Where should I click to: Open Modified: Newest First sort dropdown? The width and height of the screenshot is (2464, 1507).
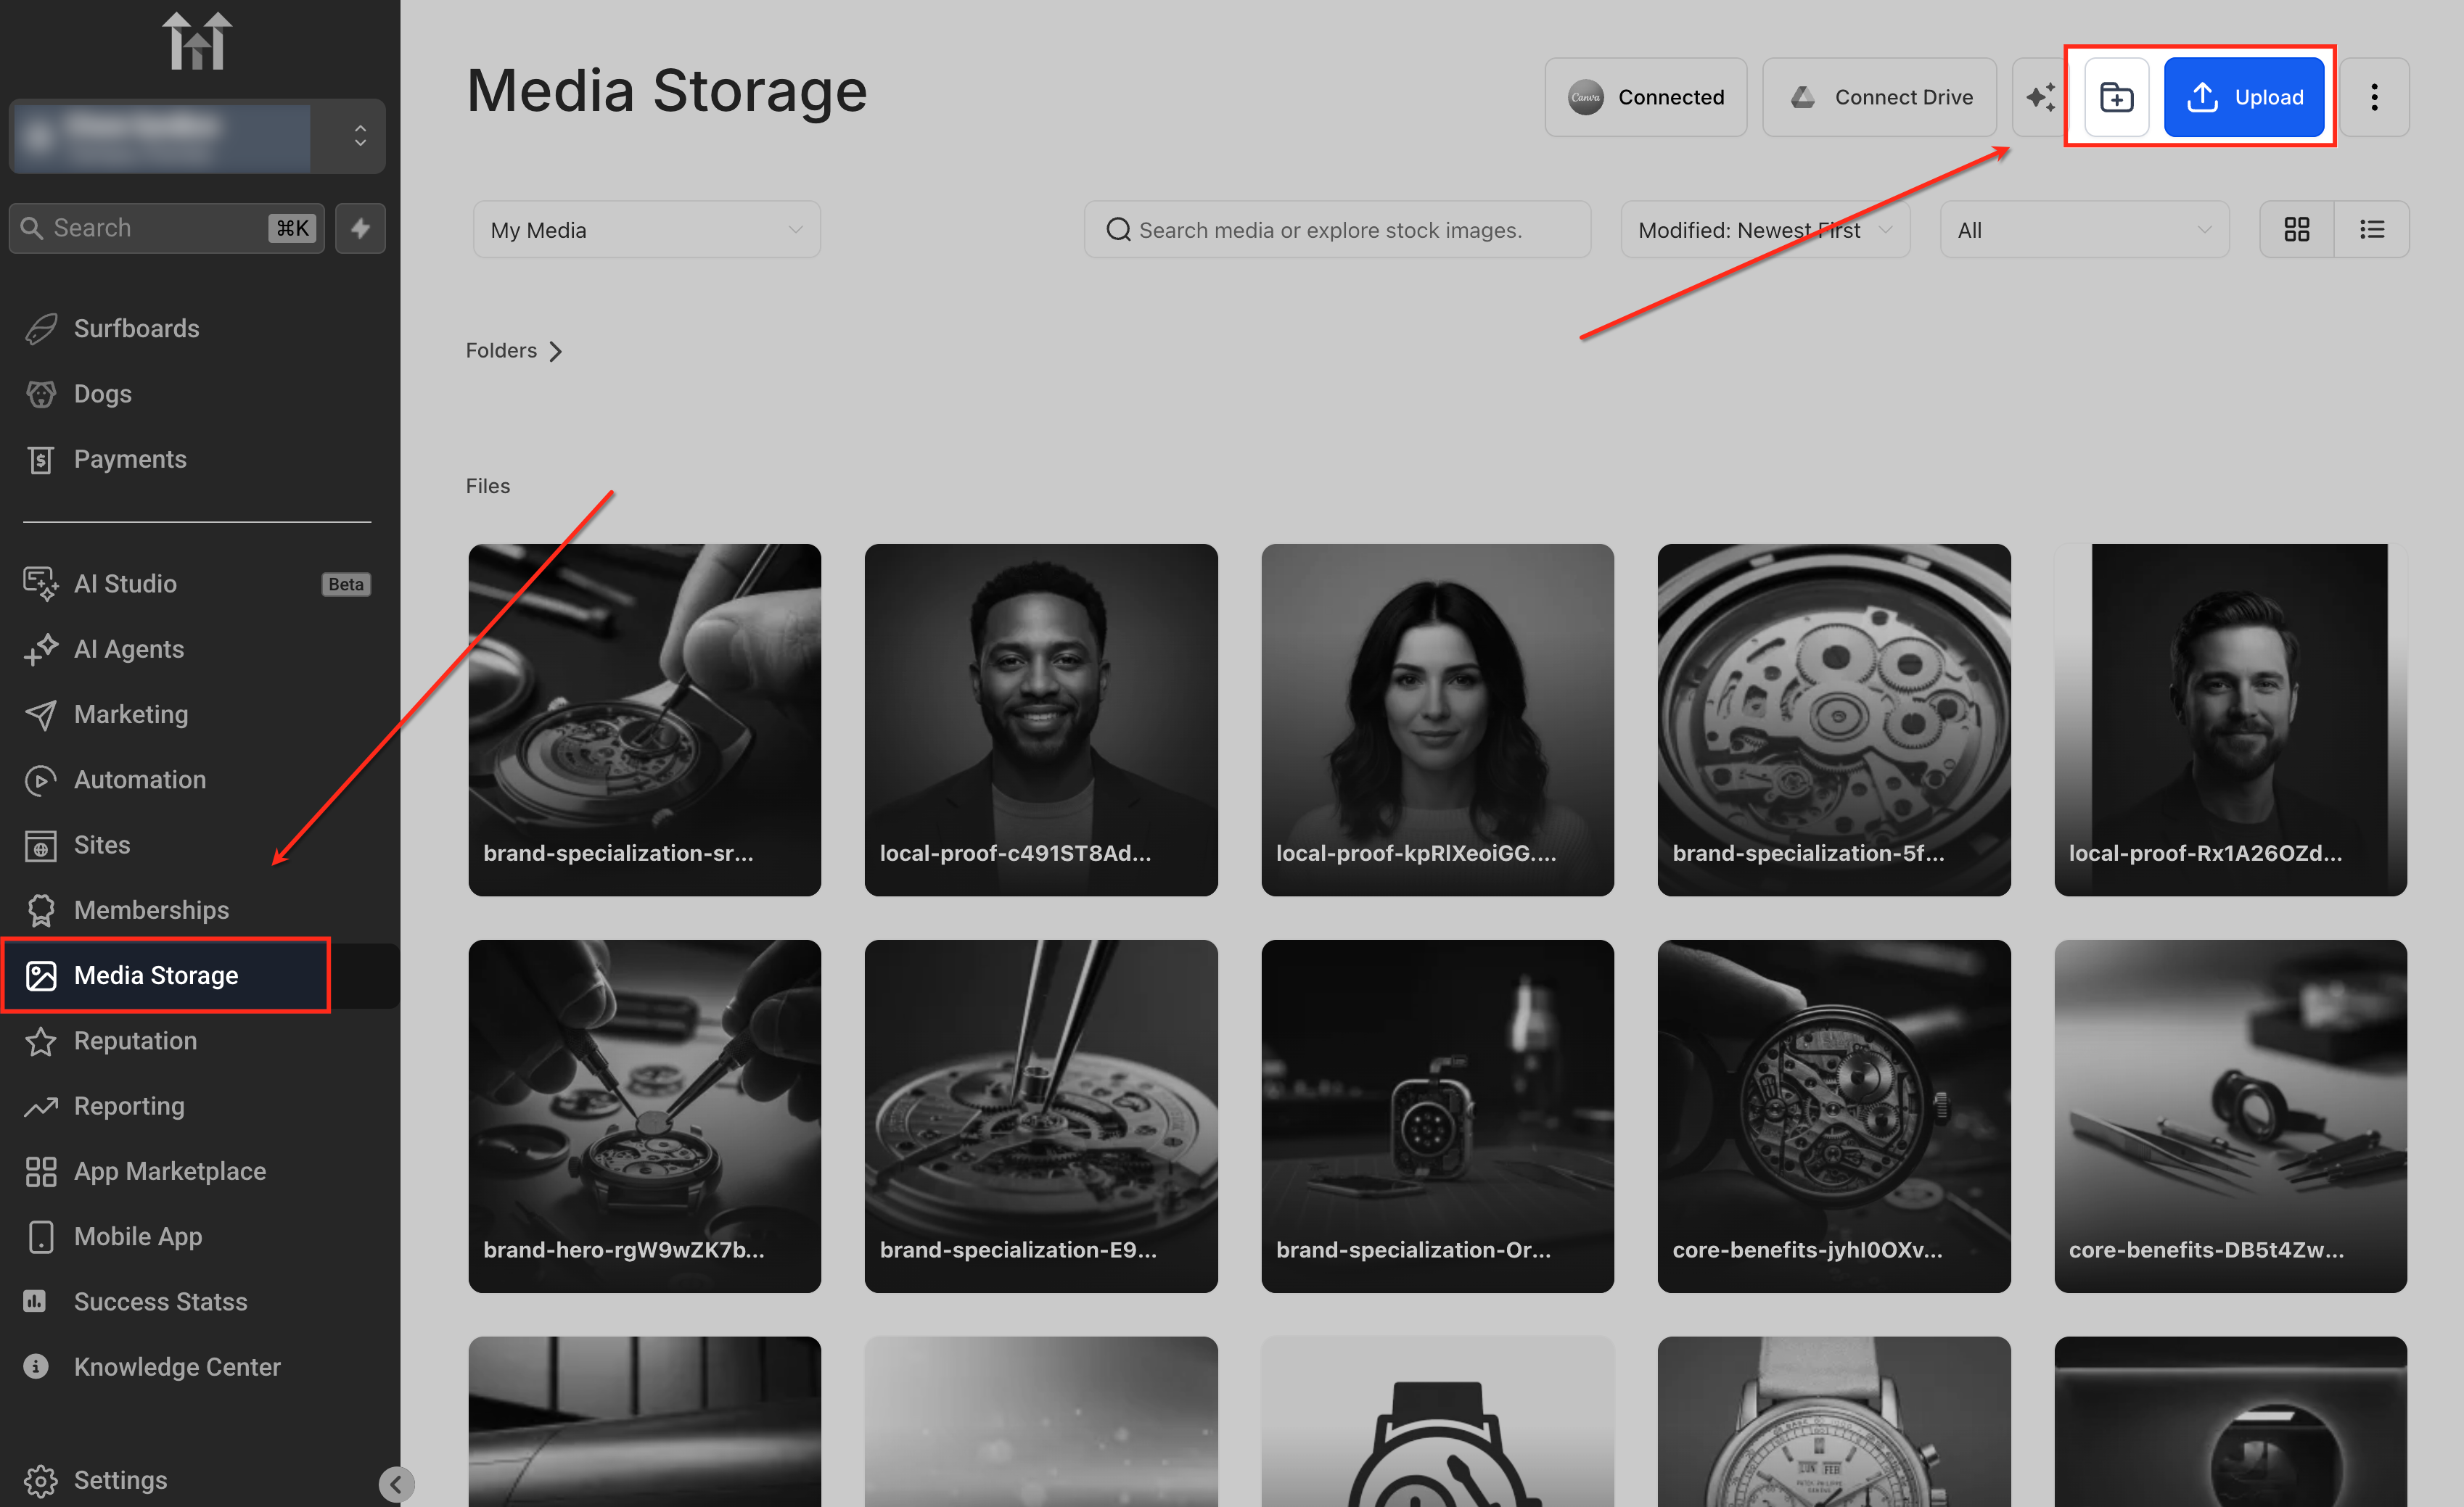[x=1764, y=230]
